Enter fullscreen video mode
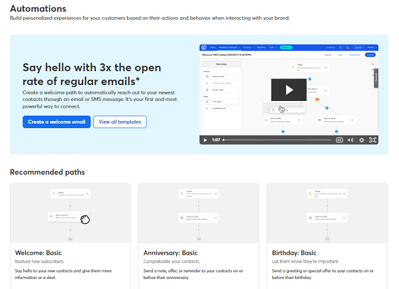This screenshot has width=399, height=289. click(373, 140)
